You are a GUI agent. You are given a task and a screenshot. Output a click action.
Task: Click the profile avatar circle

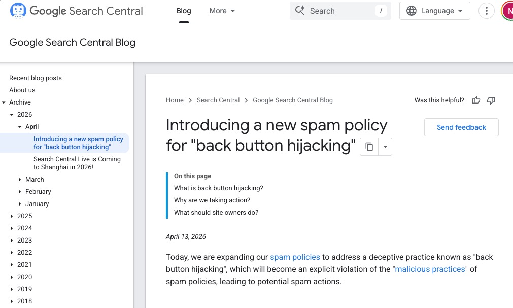pyautogui.click(x=507, y=10)
